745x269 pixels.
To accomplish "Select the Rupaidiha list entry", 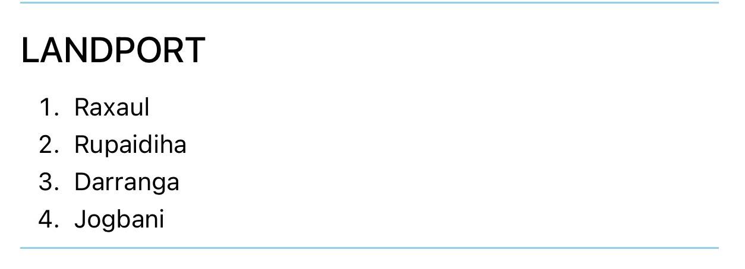I will click(130, 145).
